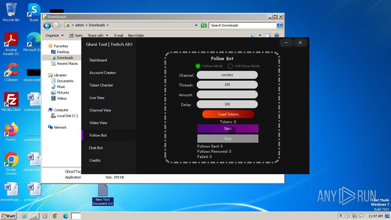
Task: Click the Windows Start button
Action: pyautogui.click(x=9, y=216)
